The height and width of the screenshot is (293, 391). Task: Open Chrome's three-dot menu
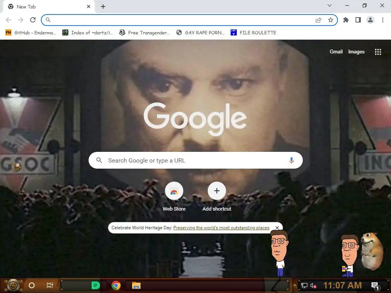[x=383, y=20]
